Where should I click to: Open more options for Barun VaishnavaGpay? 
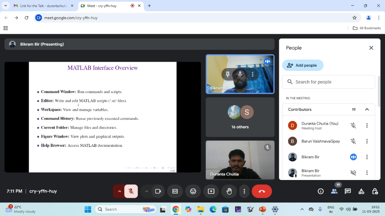click(367, 141)
